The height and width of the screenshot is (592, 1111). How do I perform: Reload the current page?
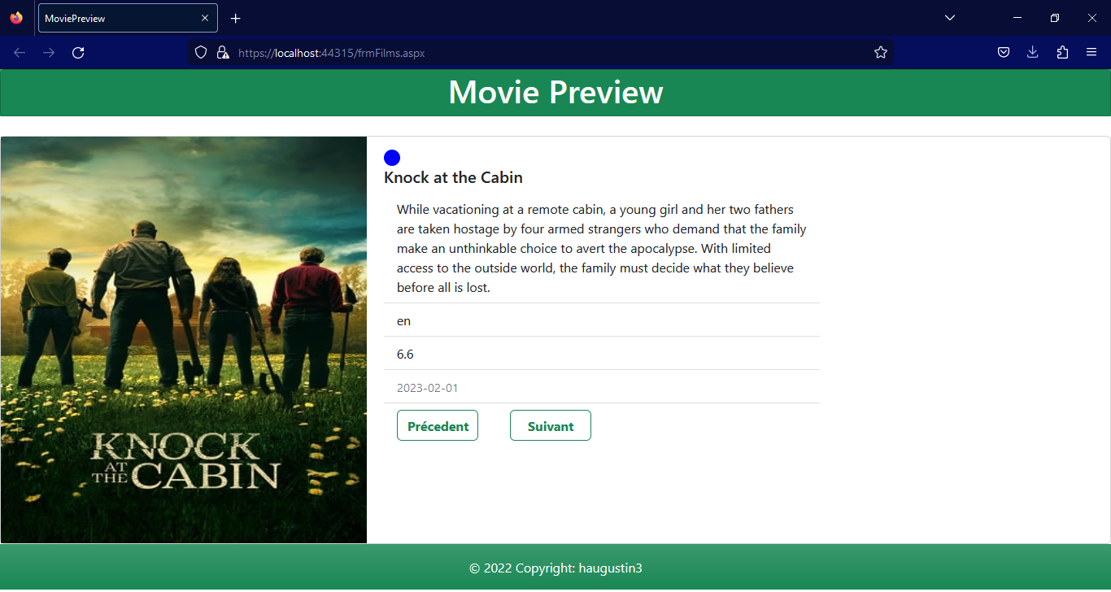click(78, 53)
